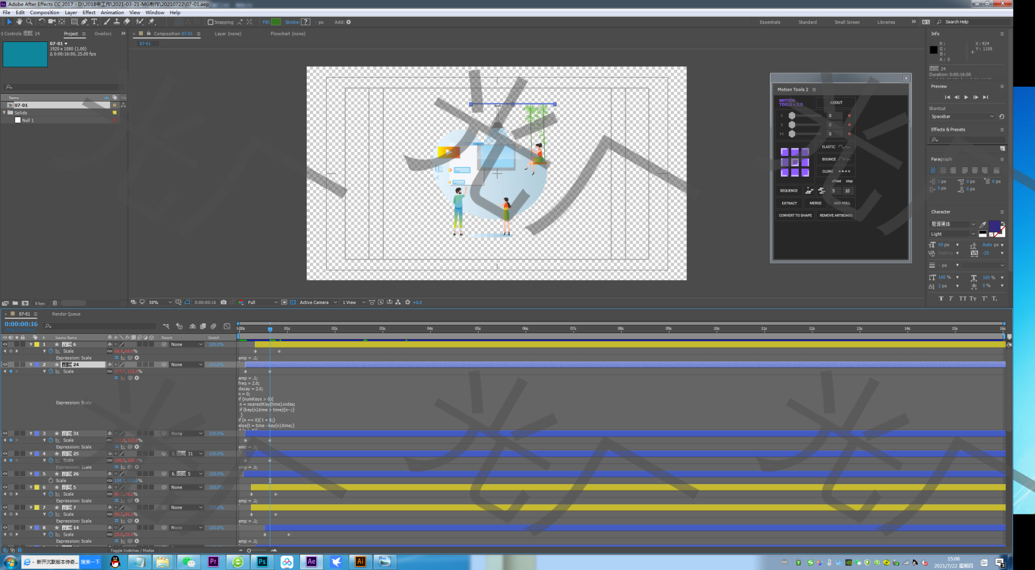Image resolution: width=1035 pixels, height=570 pixels.
Task: Hide layer 1 using its eye icon
Action: click(5, 344)
